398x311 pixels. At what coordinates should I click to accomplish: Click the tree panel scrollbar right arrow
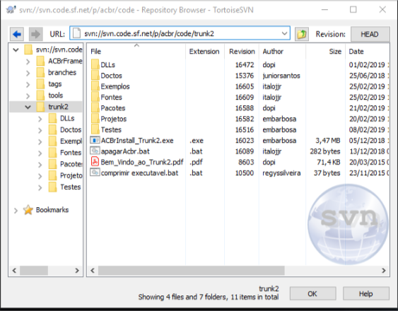(77, 271)
